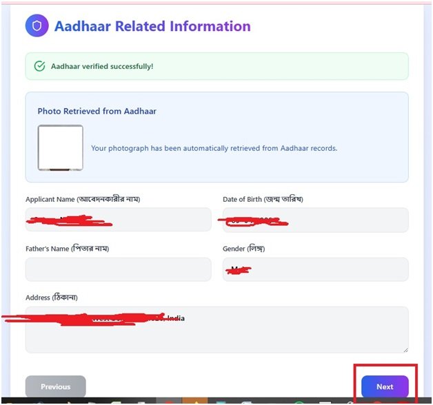The height and width of the screenshot is (405, 433).
Task: Click the shield icon beside the page heading
Action: pyautogui.click(x=36, y=26)
